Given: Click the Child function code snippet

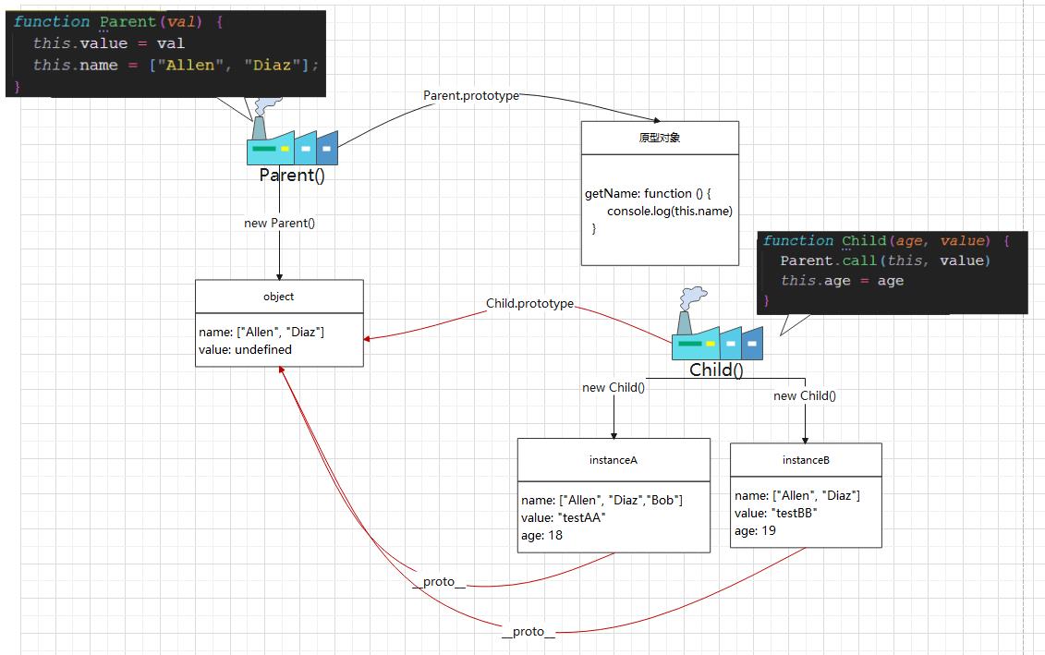Looking at the screenshot, I should pos(891,272).
